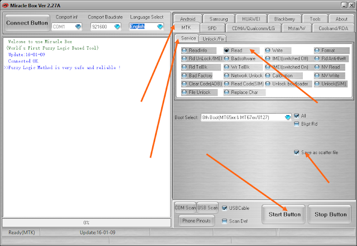Image resolution: width=357 pixels, height=246 pixels.
Task: Click the USB Scan button
Action: pyautogui.click(x=208, y=208)
